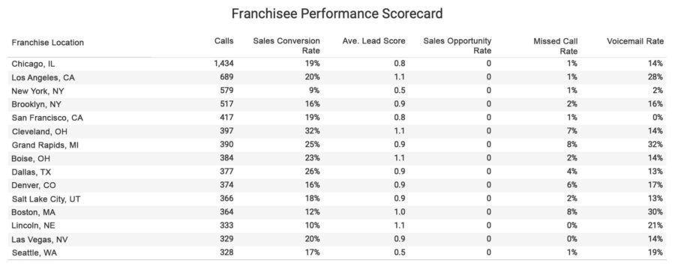Select the Dallas, TX location
This screenshot has width=675, height=275.
31,172
